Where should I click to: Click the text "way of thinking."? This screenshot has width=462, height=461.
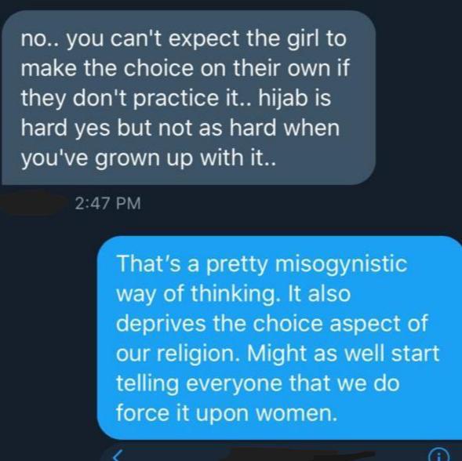[197, 295]
